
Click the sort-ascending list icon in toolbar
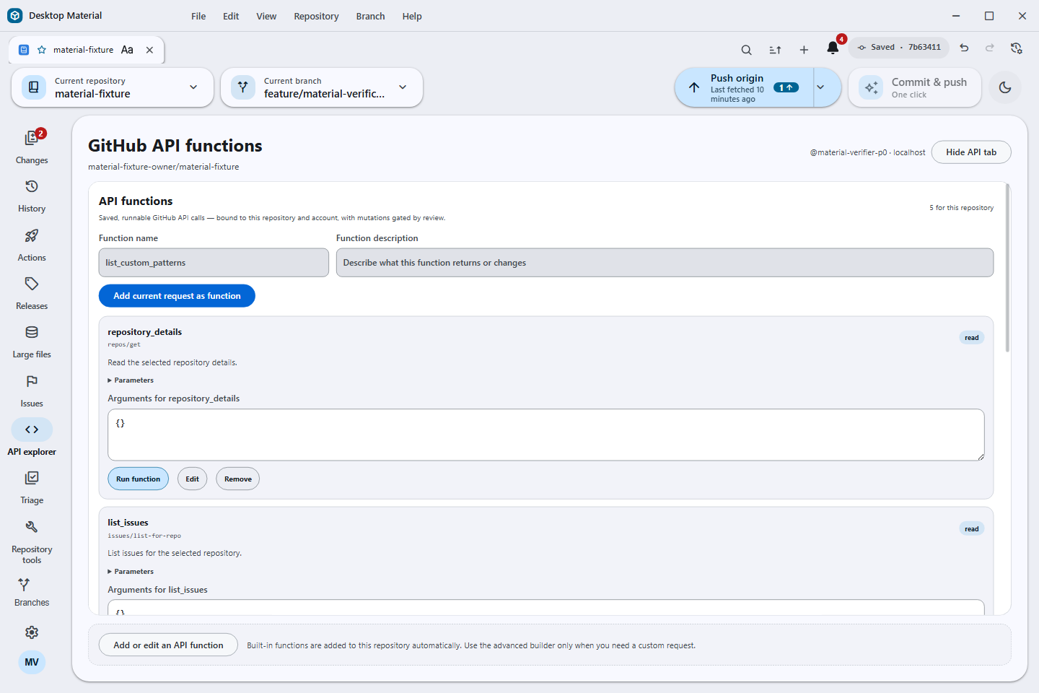click(776, 50)
